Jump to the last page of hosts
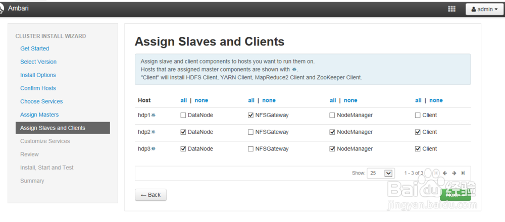 463,173
